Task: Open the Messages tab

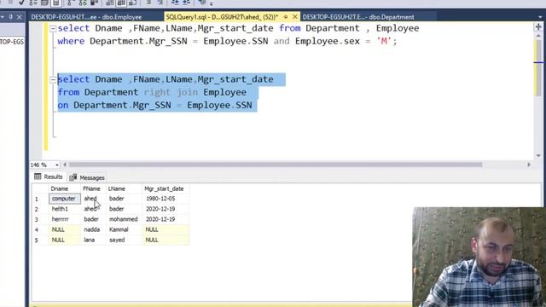Action: [87, 177]
